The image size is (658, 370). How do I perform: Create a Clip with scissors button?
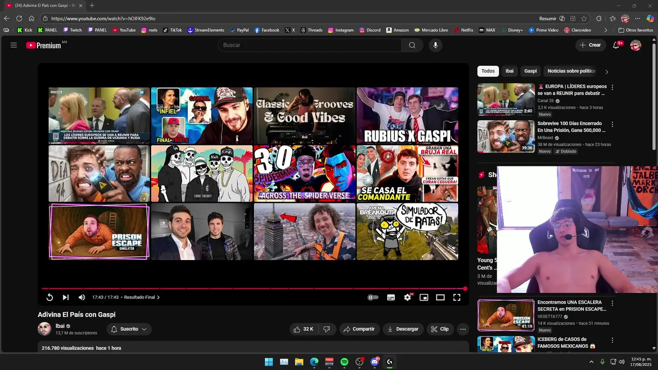click(440, 329)
